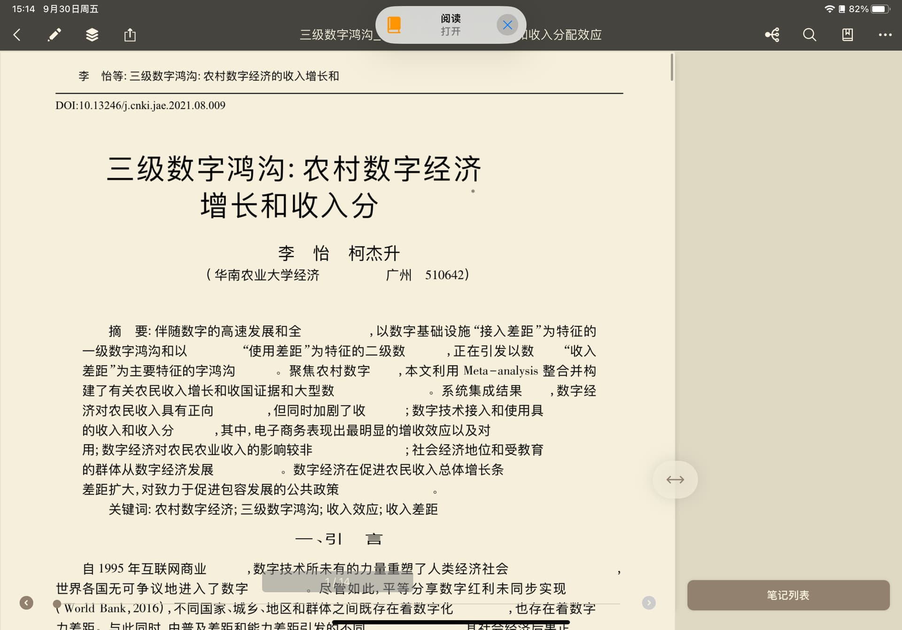This screenshot has width=902, height=630.
Task: Tap the paper title 三级数字鸿沟
Action: point(294,187)
